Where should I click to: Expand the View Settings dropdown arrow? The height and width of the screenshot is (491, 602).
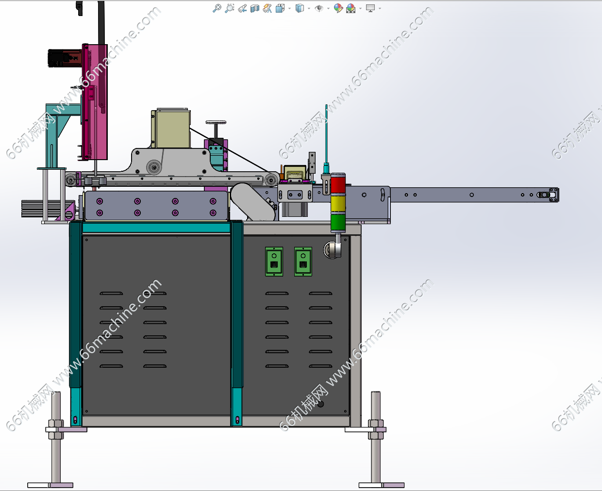point(380,8)
